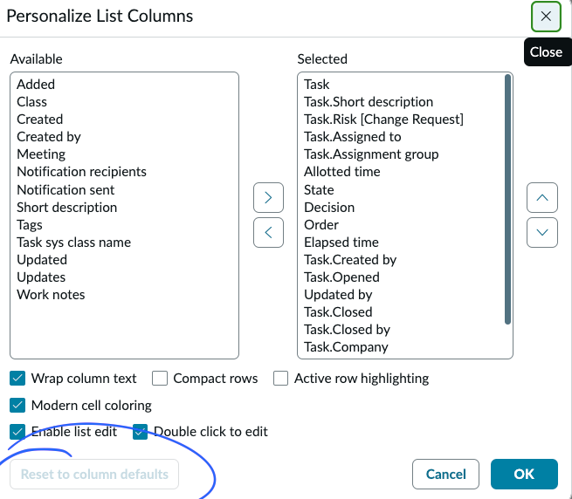Screen dimensions: 572x499
Task: Click the move down chevron icon
Action: coord(542,232)
